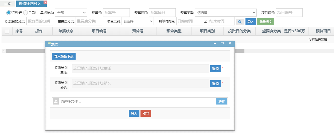Click the 开始时间 date input field
This screenshot has width=336, height=139.
pyautogui.click(x=189, y=21)
